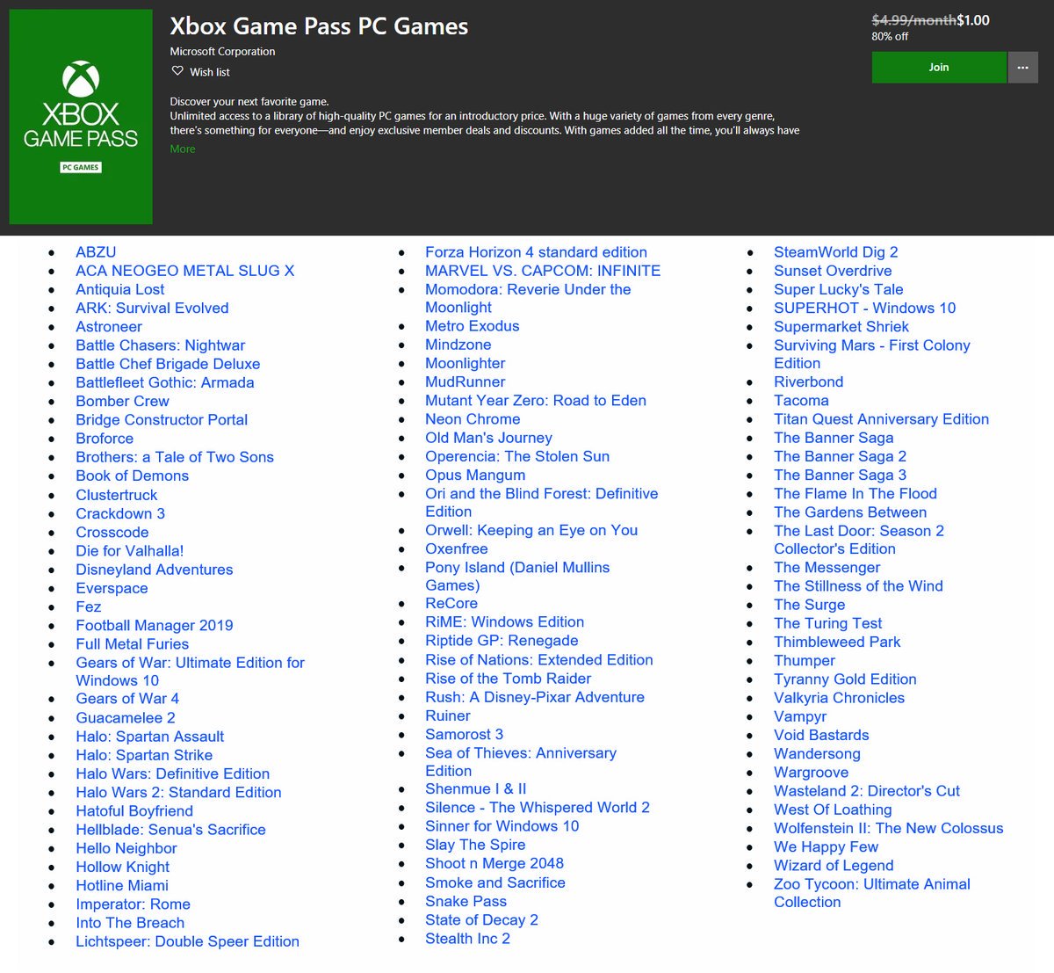This screenshot has width=1054, height=973.
Task: Click the Sunset Overdrive link
Action: coord(833,271)
